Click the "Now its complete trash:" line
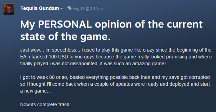The height and width of the screenshot is (112, 216). pos(45,105)
